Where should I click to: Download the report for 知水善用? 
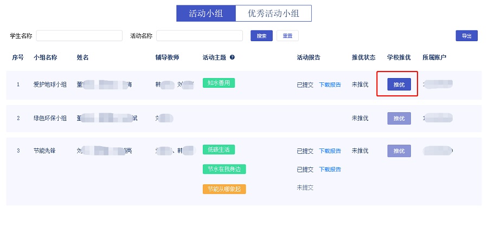[x=330, y=85]
